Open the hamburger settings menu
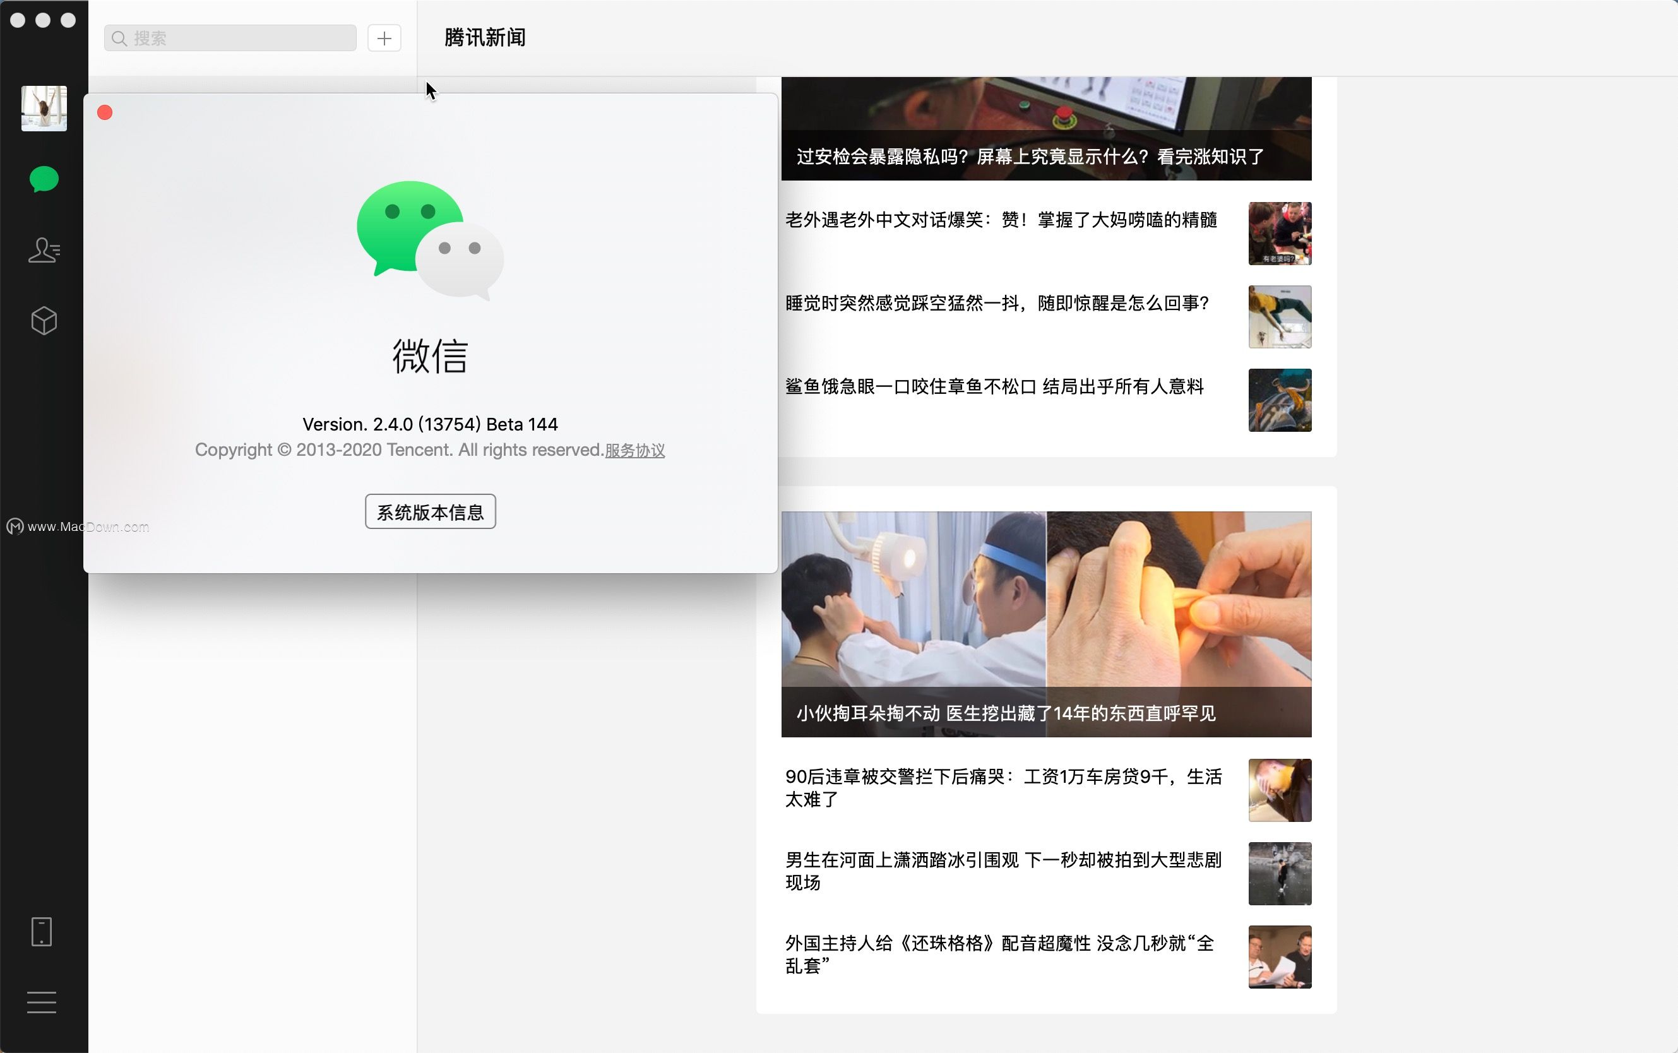Screen dimensions: 1678x1053 coord(42,1002)
